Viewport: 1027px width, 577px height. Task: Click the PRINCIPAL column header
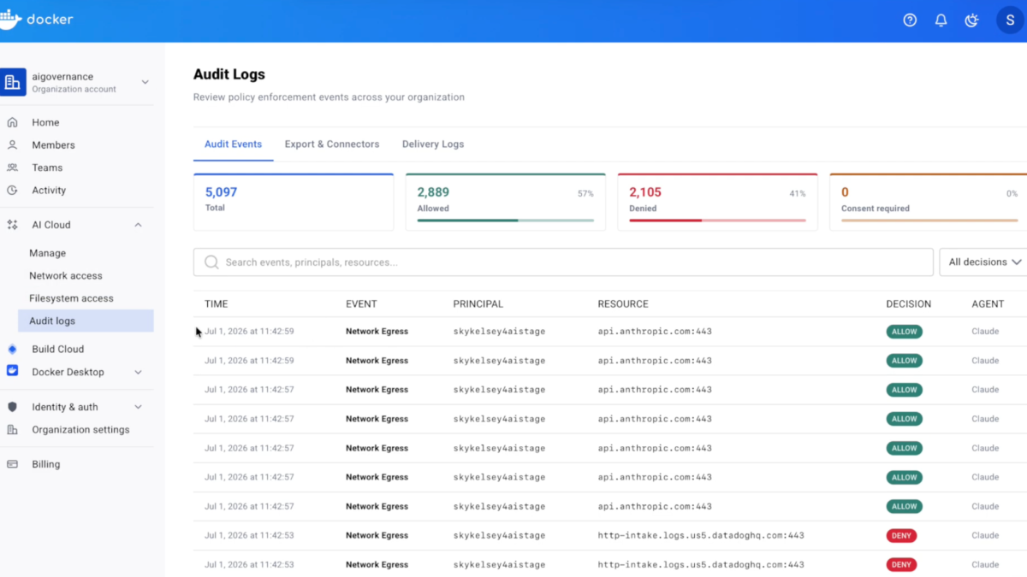pos(478,303)
